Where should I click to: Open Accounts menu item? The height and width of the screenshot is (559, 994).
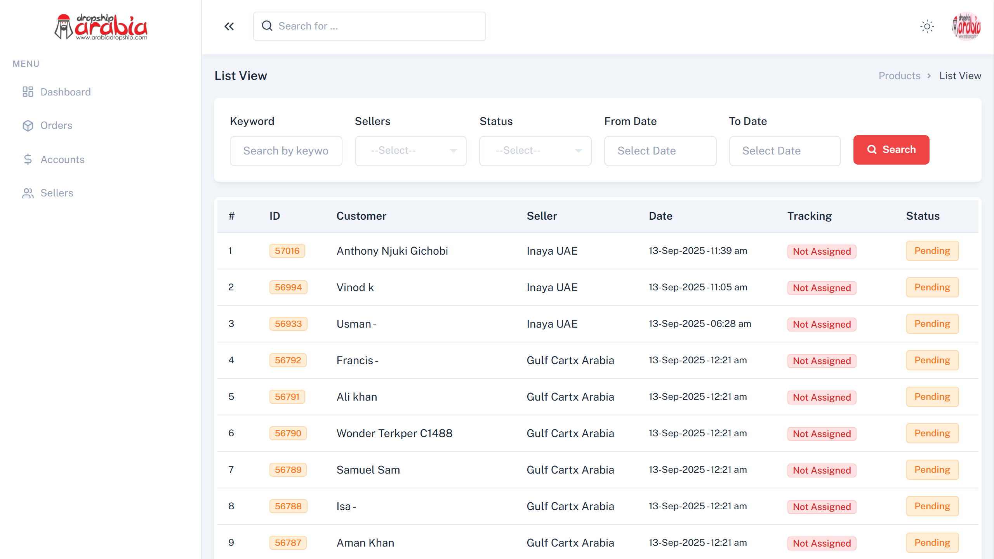coord(63,159)
